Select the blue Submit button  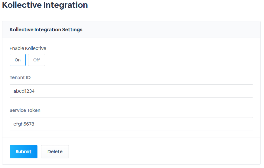[24, 152]
